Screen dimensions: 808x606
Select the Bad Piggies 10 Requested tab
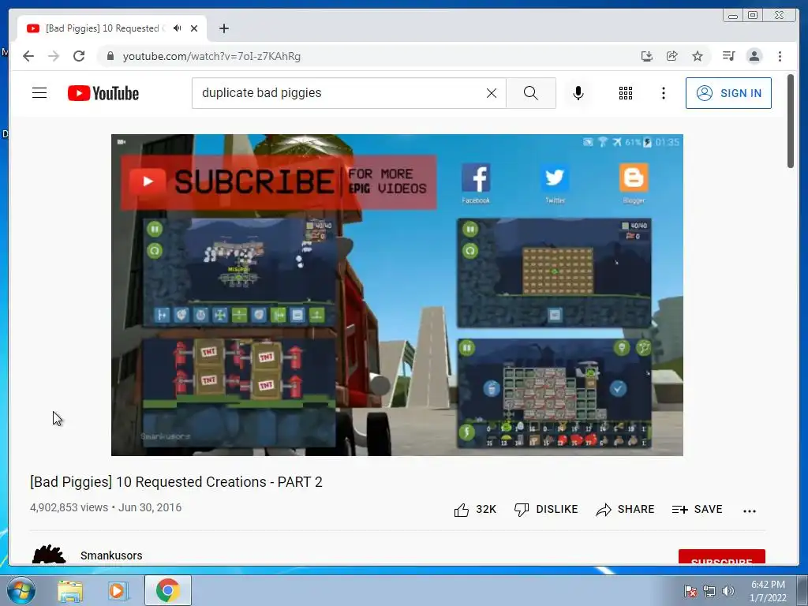112,28
